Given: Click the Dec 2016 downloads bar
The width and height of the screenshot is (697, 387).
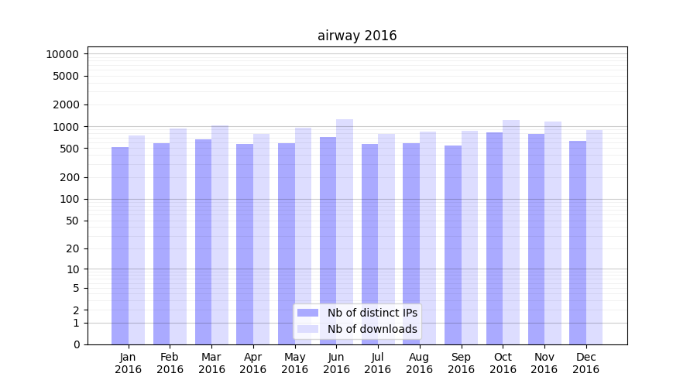Looking at the screenshot, I should click(x=594, y=237).
